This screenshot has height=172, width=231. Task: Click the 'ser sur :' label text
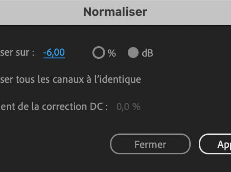point(17,53)
